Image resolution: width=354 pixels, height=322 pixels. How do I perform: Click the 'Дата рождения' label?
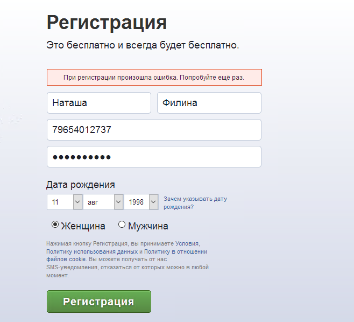click(81, 185)
